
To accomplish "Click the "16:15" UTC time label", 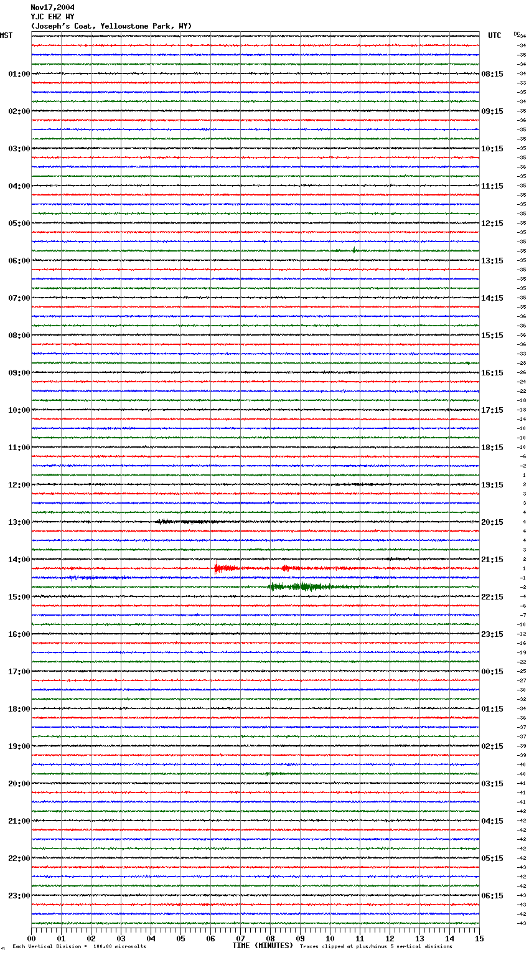I will [x=492, y=373].
